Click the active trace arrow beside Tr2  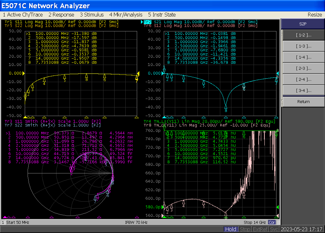[142, 22]
